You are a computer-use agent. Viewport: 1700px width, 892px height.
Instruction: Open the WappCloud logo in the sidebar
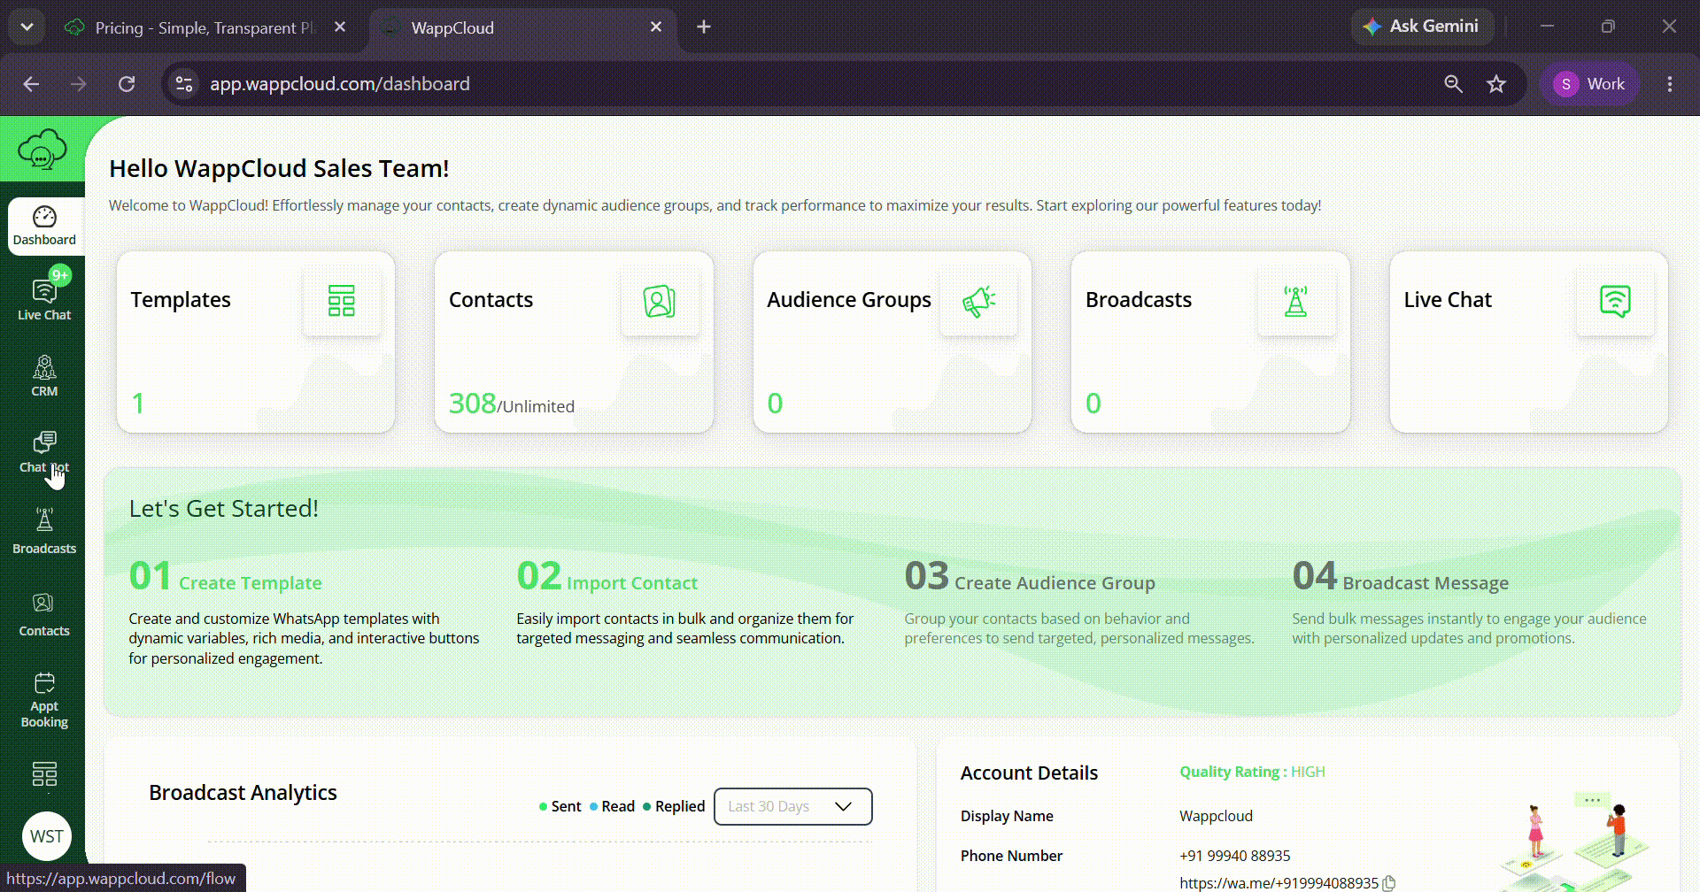(42, 149)
